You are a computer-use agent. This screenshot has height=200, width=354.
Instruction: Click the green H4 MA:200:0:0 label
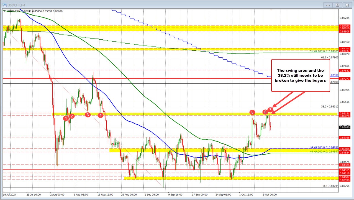324,152
